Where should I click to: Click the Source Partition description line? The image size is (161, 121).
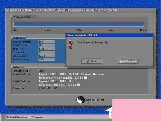coord(71,74)
